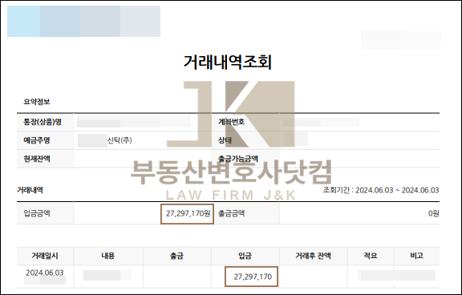Click the 통장(상품)명 label cell
The width and height of the screenshot is (462, 295).
pyautogui.click(x=45, y=122)
